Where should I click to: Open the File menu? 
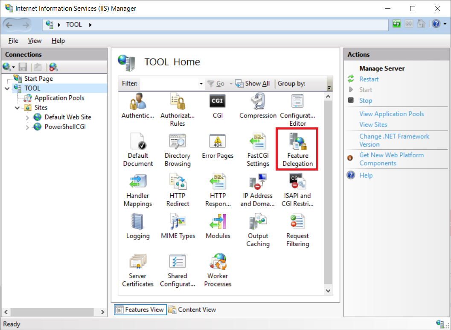pyautogui.click(x=13, y=41)
